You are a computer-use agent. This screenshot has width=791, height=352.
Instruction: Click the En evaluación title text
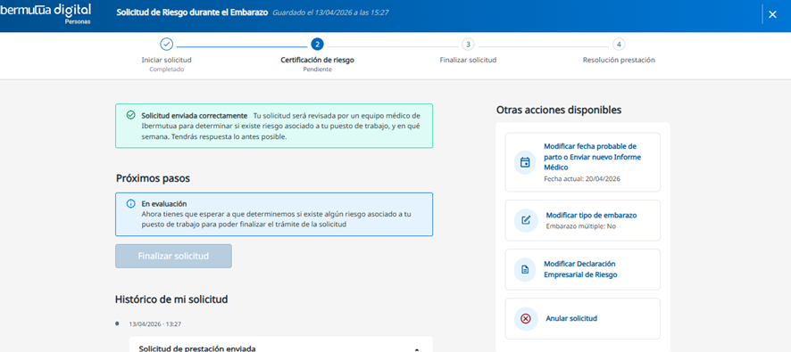pos(164,204)
